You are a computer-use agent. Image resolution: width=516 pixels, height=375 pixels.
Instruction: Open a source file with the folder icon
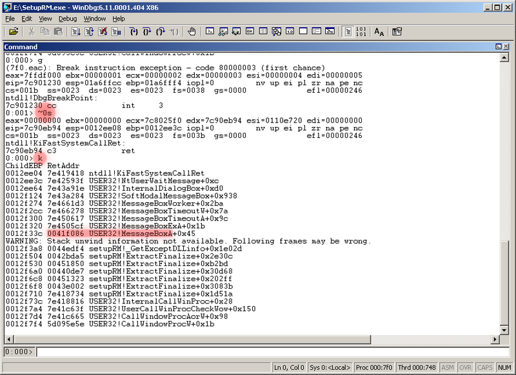click(x=14, y=32)
